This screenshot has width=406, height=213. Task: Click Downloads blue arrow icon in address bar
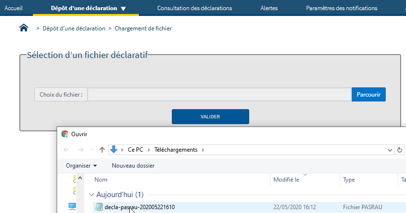click(x=114, y=149)
